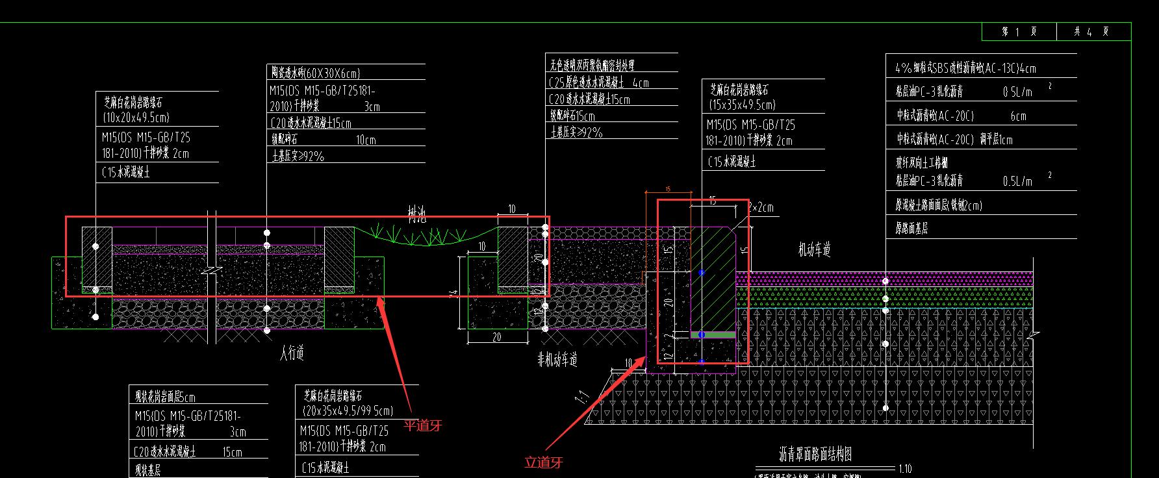Click the 1:1 slope annotation

click(x=583, y=396)
